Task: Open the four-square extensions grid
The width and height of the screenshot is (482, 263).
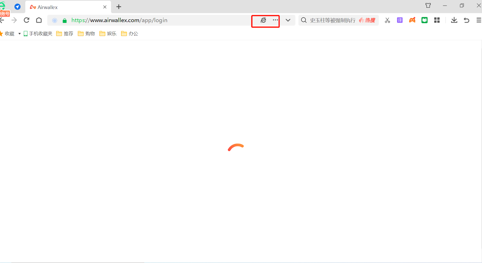Action: [437, 20]
